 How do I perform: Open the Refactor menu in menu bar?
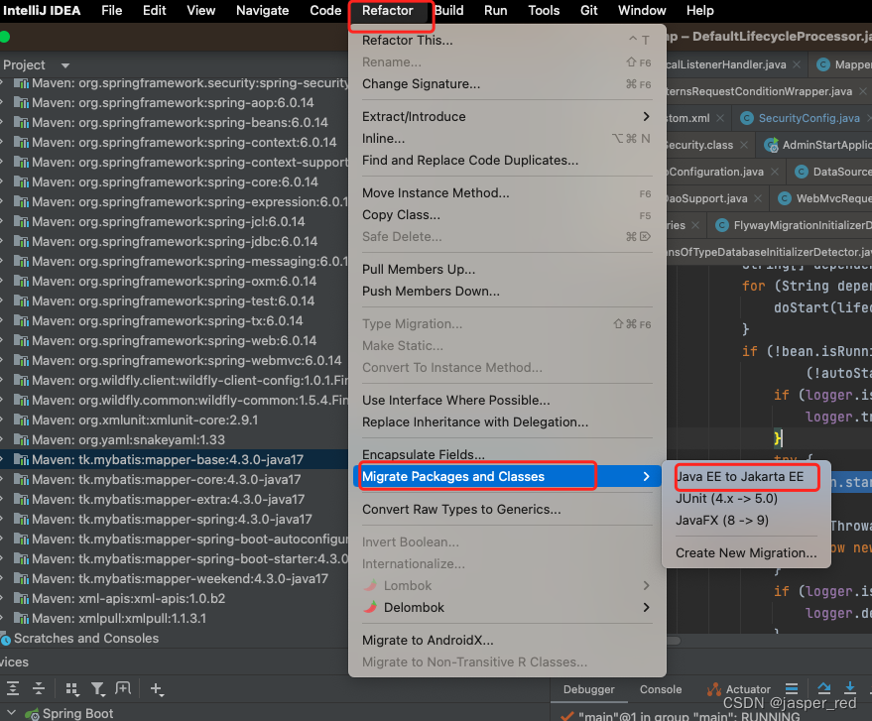(388, 11)
